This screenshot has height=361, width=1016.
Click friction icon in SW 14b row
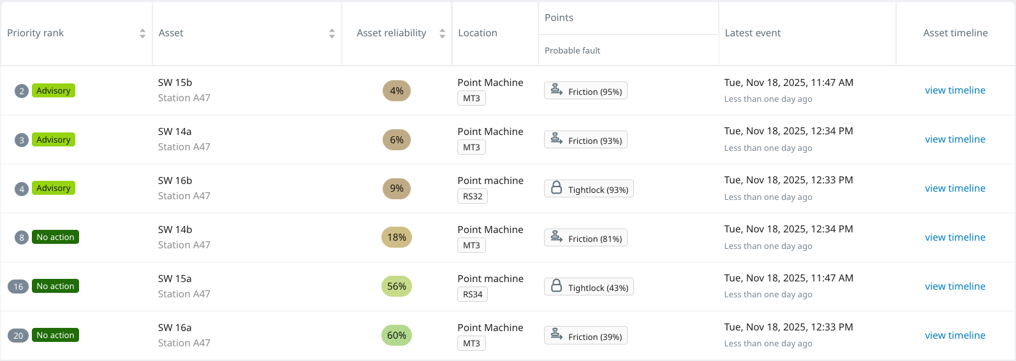point(557,237)
